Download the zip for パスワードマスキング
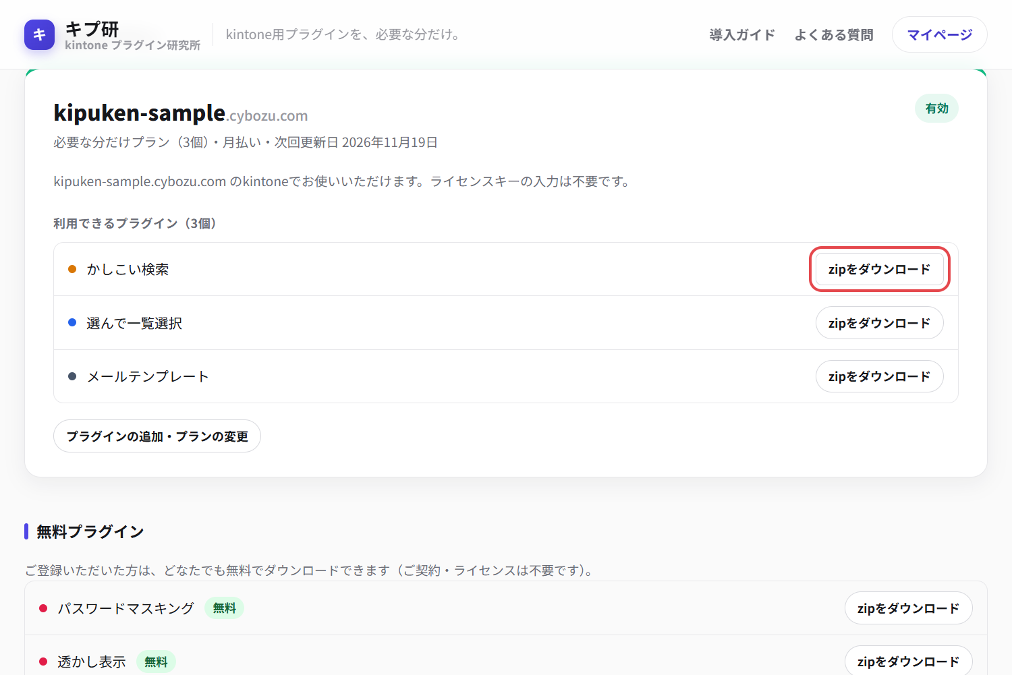 (x=908, y=608)
